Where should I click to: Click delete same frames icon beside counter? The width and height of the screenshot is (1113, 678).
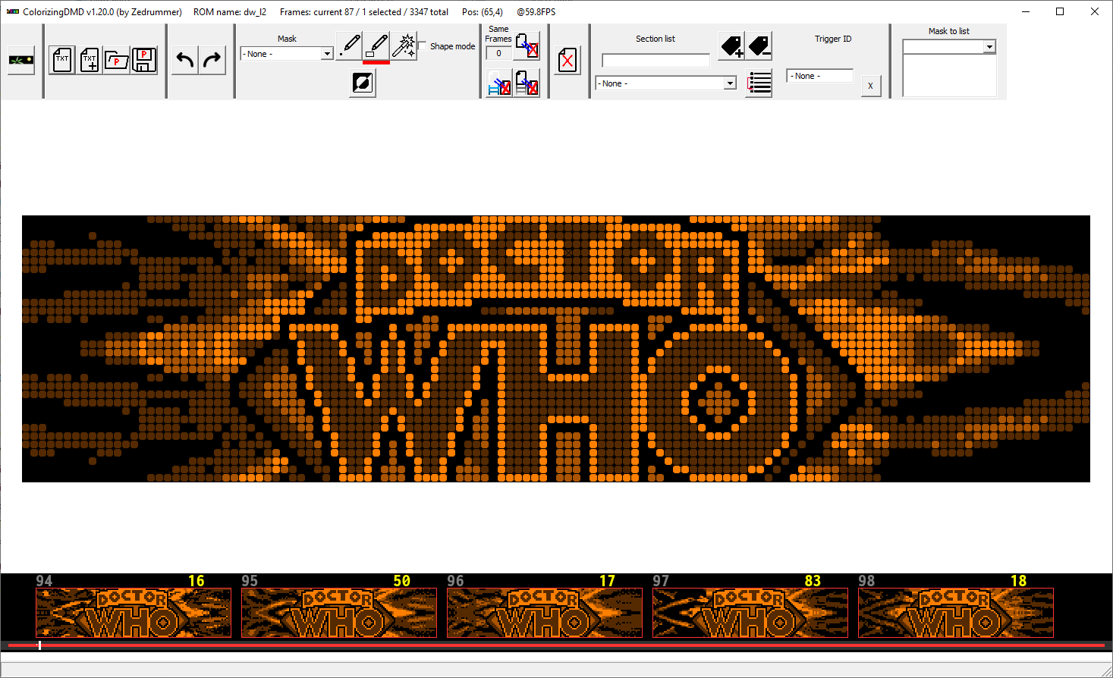point(527,46)
